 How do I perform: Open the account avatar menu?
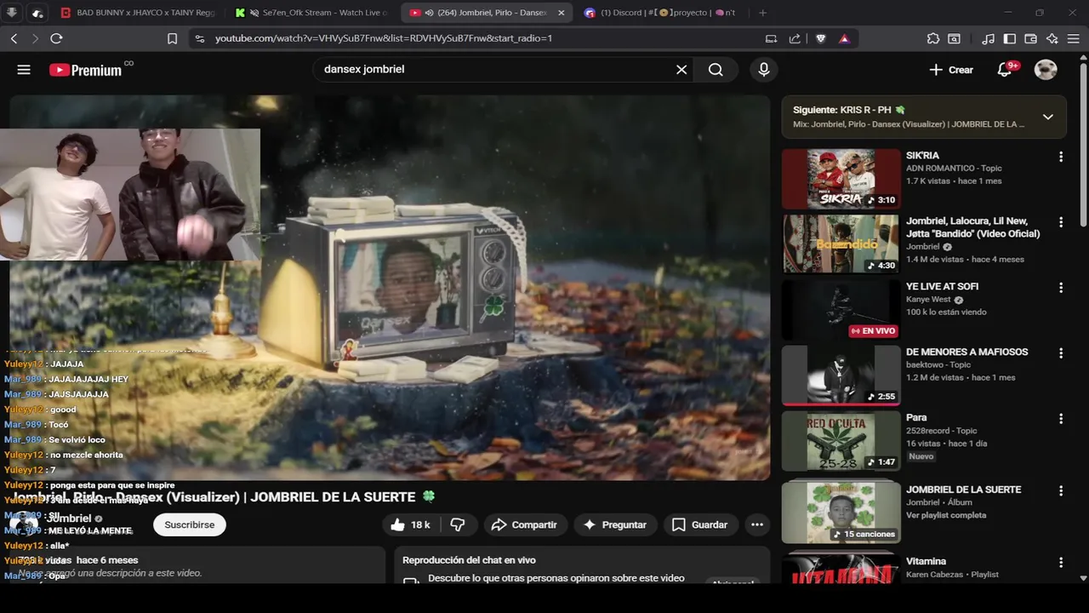click(1046, 70)
